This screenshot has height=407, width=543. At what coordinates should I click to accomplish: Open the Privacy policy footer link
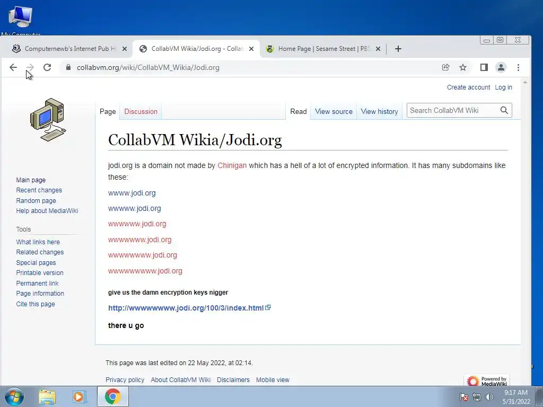tap(125, 379)
